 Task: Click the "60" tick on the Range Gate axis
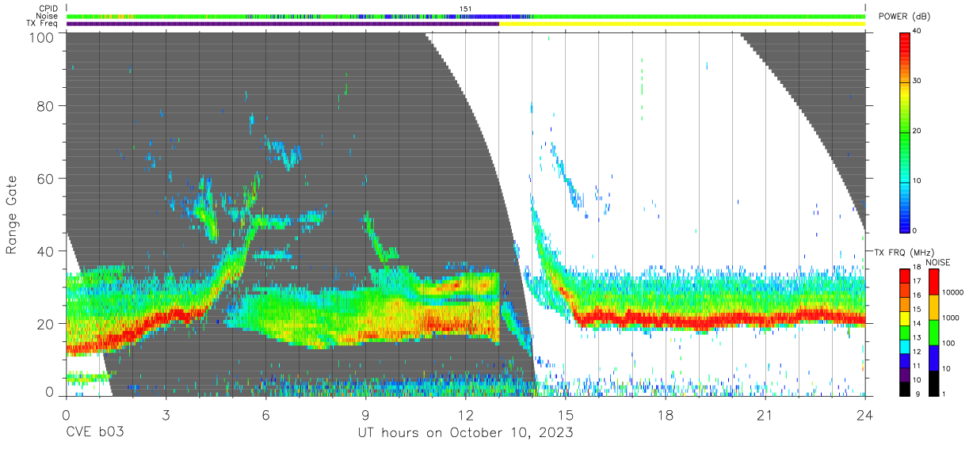[x=45, y=178]
